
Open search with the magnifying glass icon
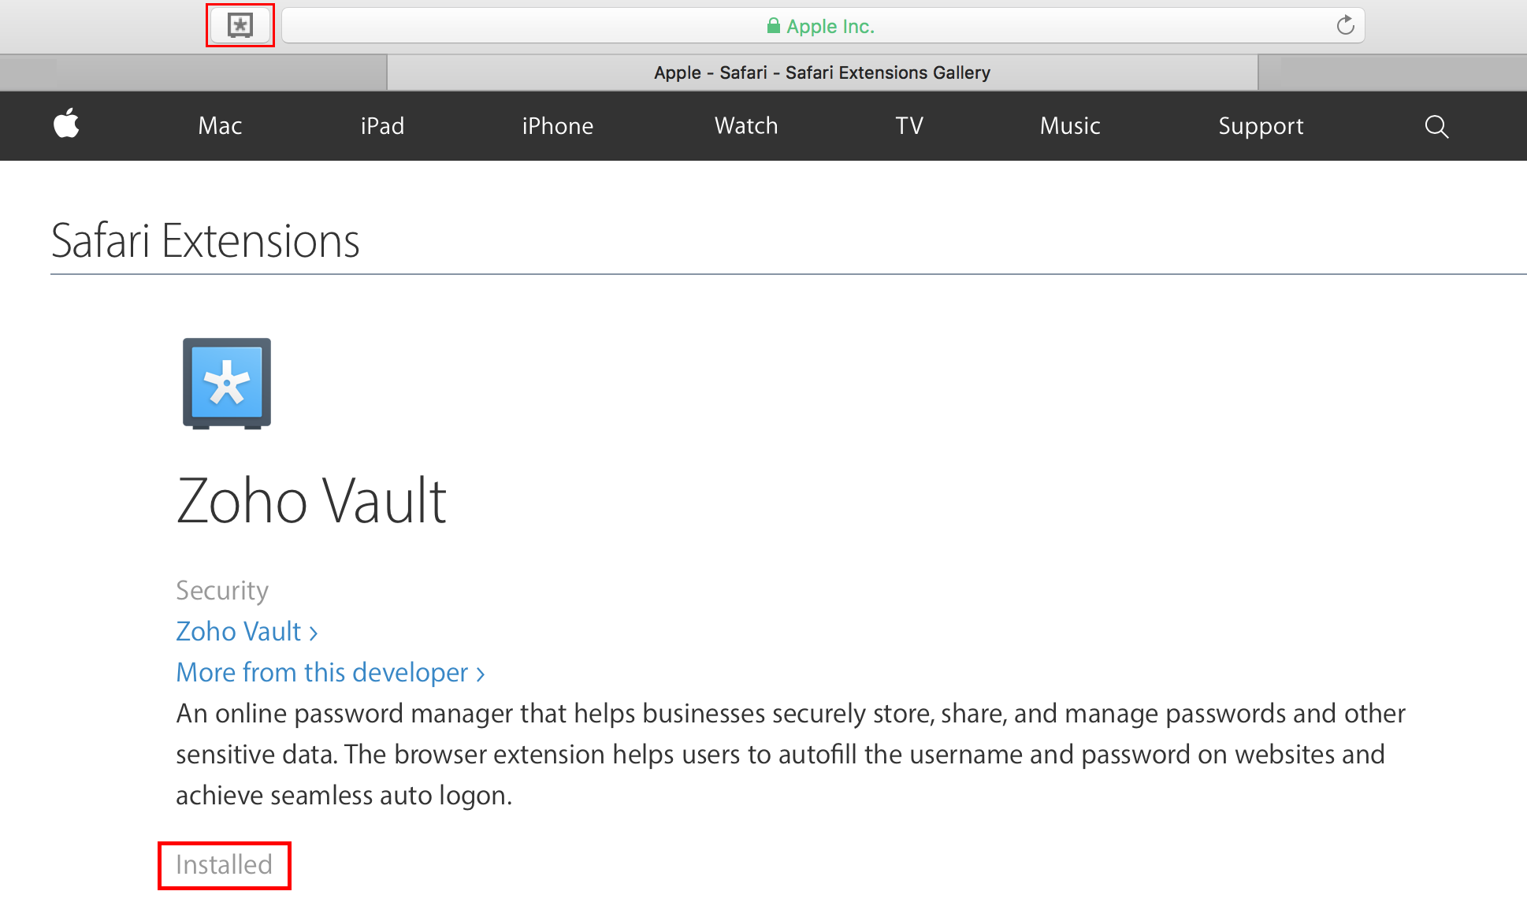point(1436,126)
